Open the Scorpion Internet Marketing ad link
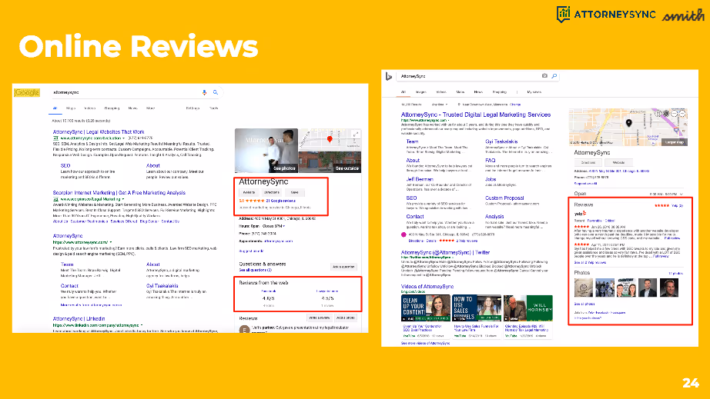The image size is (710, 399). coord(119,192)
